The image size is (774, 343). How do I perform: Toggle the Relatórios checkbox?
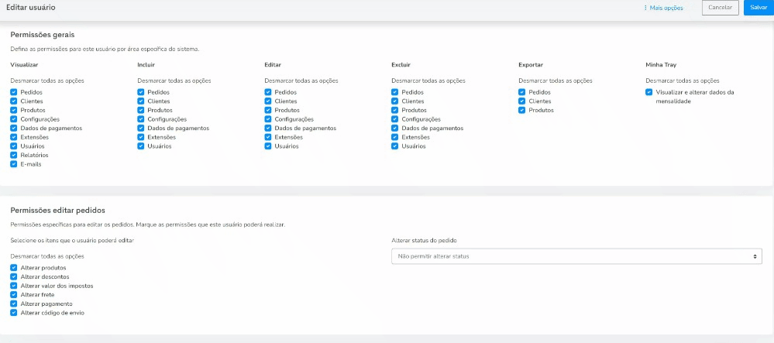pyautogui.click(x=14, y=155)
